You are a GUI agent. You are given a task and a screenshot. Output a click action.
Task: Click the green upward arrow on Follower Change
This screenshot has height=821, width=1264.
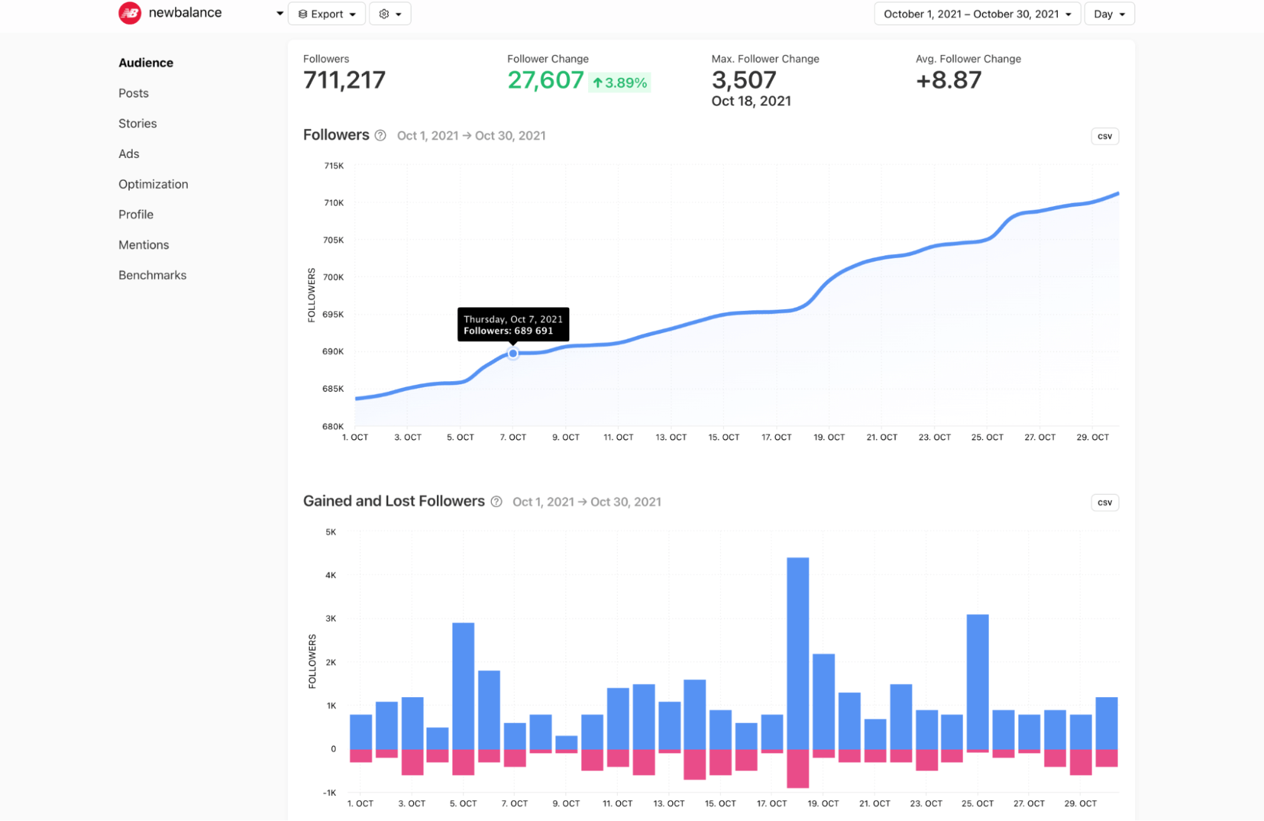tap(598, 82)
